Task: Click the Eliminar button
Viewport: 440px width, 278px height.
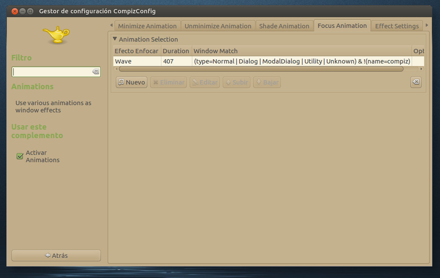Action: point(168,82)
